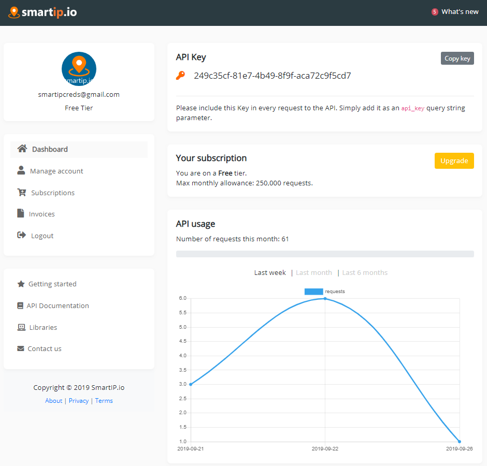Open the Subscriptions page

(x=53, y=193)
